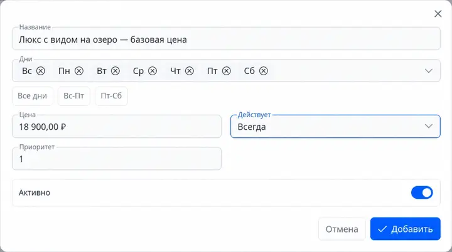Remove the Вт day chip
This screenshot has width=452, height=252.
pos(116,71)
